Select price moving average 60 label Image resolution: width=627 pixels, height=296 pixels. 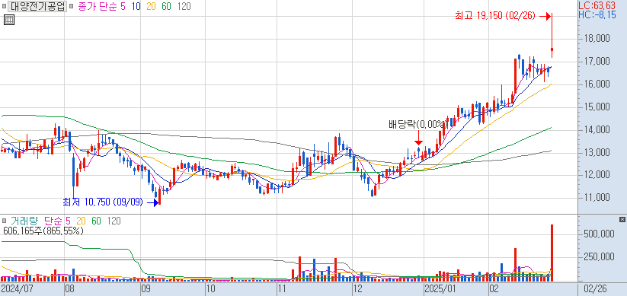click(165, 6)
